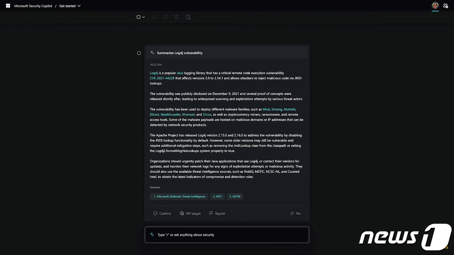Tick the select-all checkbox in toolbar
This screenshot has height=255, width=454.
[138, 17]
